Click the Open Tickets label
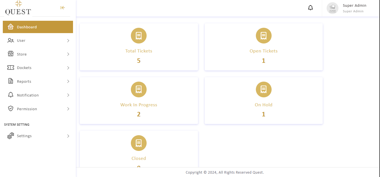Viewport: 380px width, 177px height. [263, 51]
